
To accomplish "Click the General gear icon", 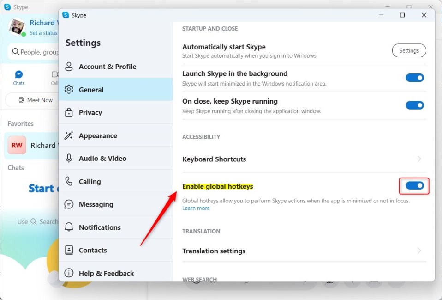I will (69, 89).
